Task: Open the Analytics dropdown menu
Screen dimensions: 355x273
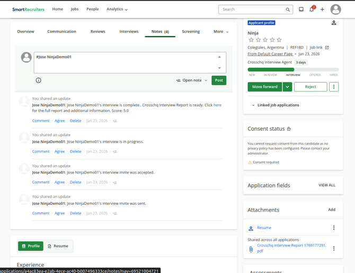Action: click(117, 9)
